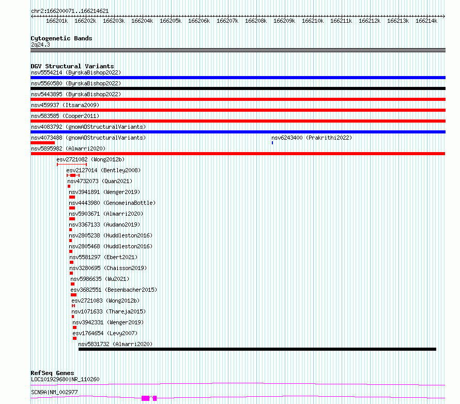The height and width of the screenshot is (404, 460).
Task: Click the red block under esv1764654
Action: click(74, 338)
